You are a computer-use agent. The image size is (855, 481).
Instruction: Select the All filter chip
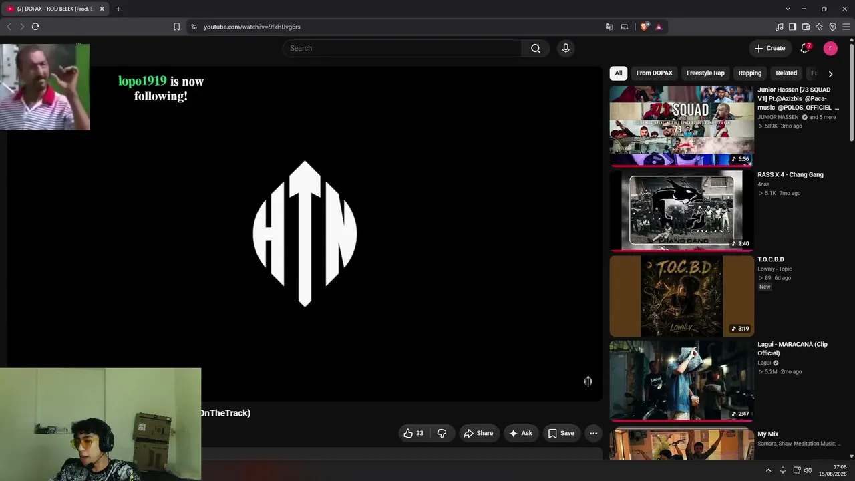619,73
